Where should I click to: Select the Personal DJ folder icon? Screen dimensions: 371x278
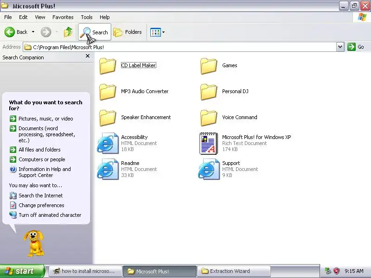209,92
